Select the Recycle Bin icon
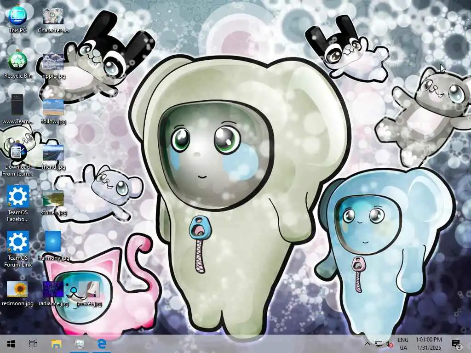 [18, 65]
